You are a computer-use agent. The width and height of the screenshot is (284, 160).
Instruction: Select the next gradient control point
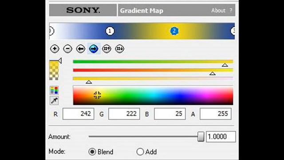[x=94, y=48]
